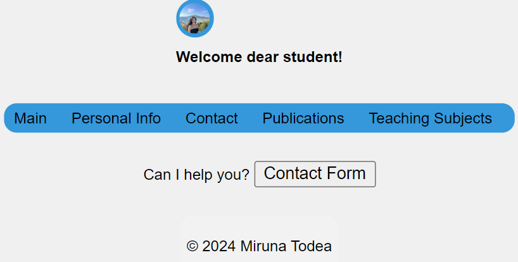518x262 pixels.
Task: Click the word "Welcome" in the heading
Action: pyautogui.click(x=209, y=57)
